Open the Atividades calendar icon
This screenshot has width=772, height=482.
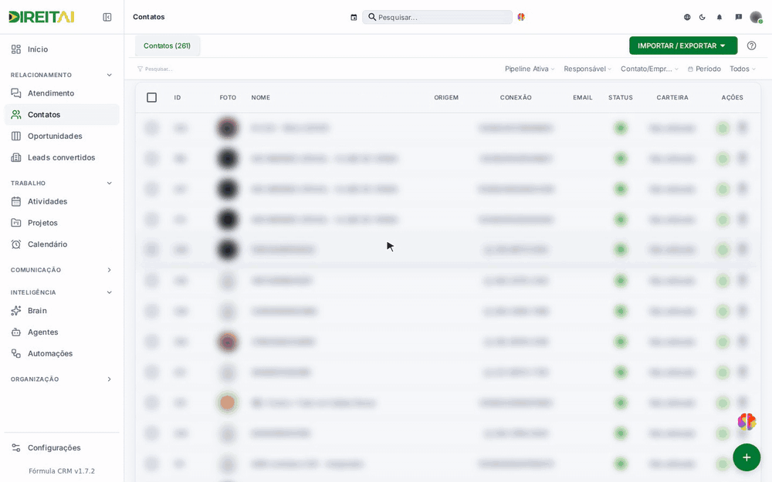pyautogui.click(x=16, y=201)
